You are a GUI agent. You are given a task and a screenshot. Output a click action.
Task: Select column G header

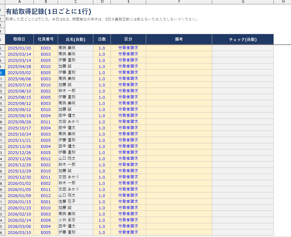(x=243, y=2)
